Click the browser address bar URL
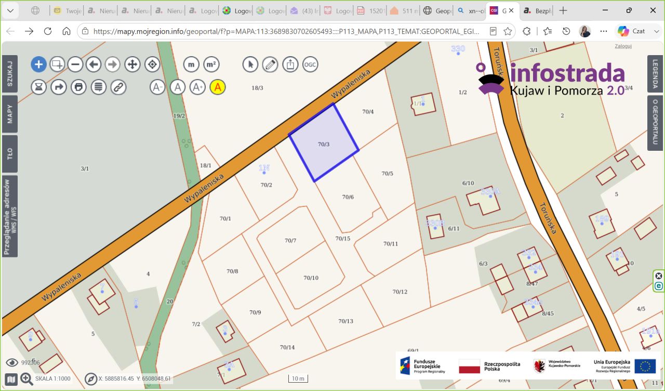665x391 pixels. 286,31
